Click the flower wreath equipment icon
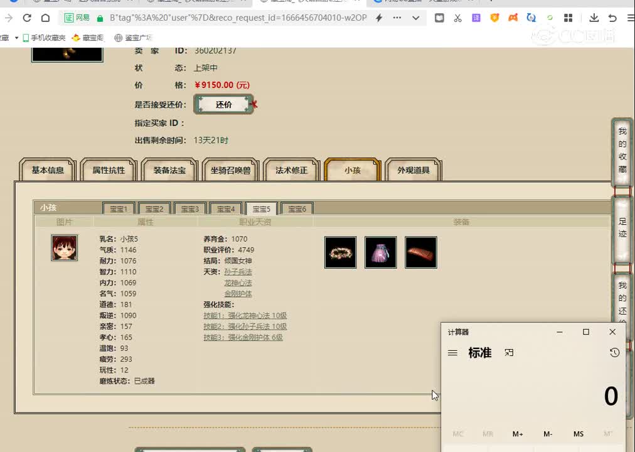 click(x=341, y=252)
